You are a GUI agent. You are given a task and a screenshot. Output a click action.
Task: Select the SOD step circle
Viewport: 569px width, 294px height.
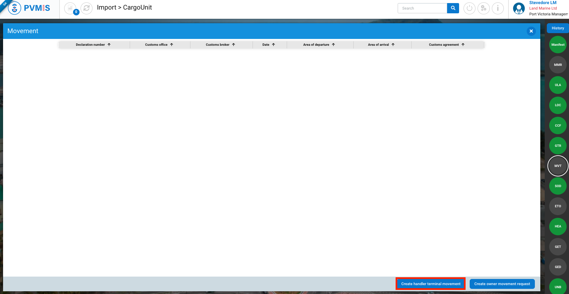coord(558,186)
